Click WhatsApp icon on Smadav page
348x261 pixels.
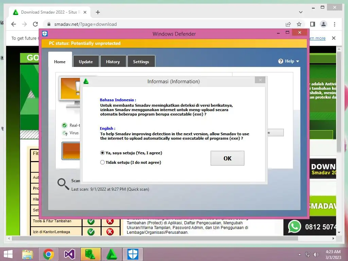pyautogui.click(x=295, y=227)
